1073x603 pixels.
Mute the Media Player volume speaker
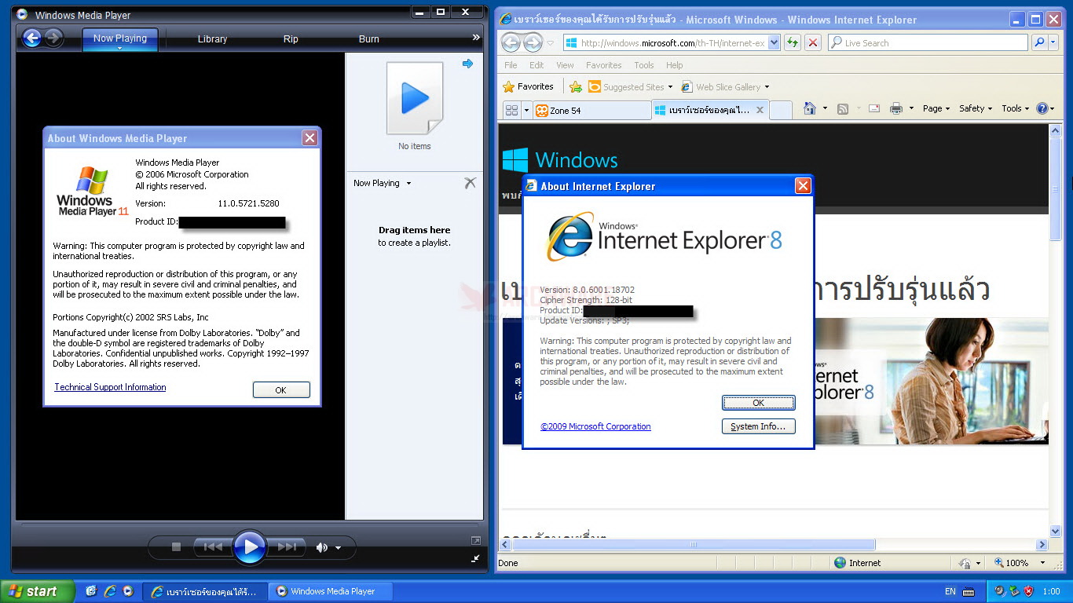[x=321, y=547]
